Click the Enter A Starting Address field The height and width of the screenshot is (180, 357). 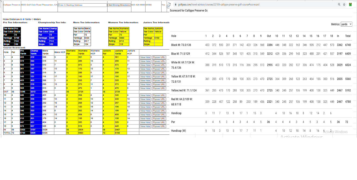(x=83, y=5)
